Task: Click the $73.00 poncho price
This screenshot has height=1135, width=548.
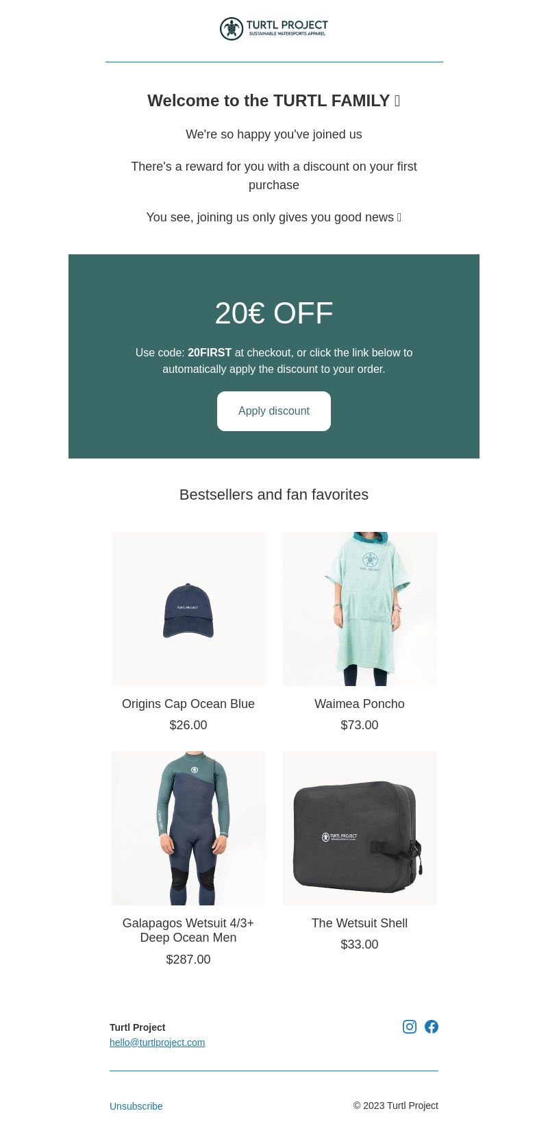Action: (x=360, y=725)
